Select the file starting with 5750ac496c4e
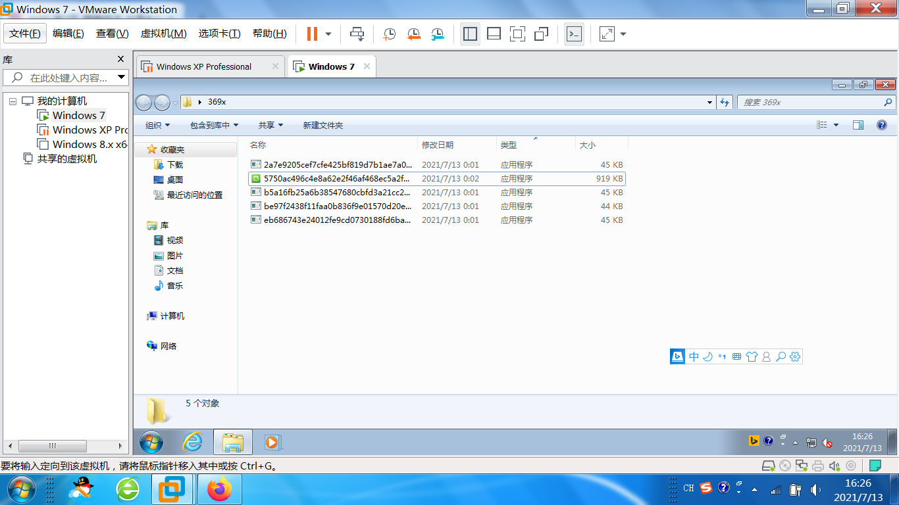The width and height of the screenshot is (899, 505). [437, 179]
